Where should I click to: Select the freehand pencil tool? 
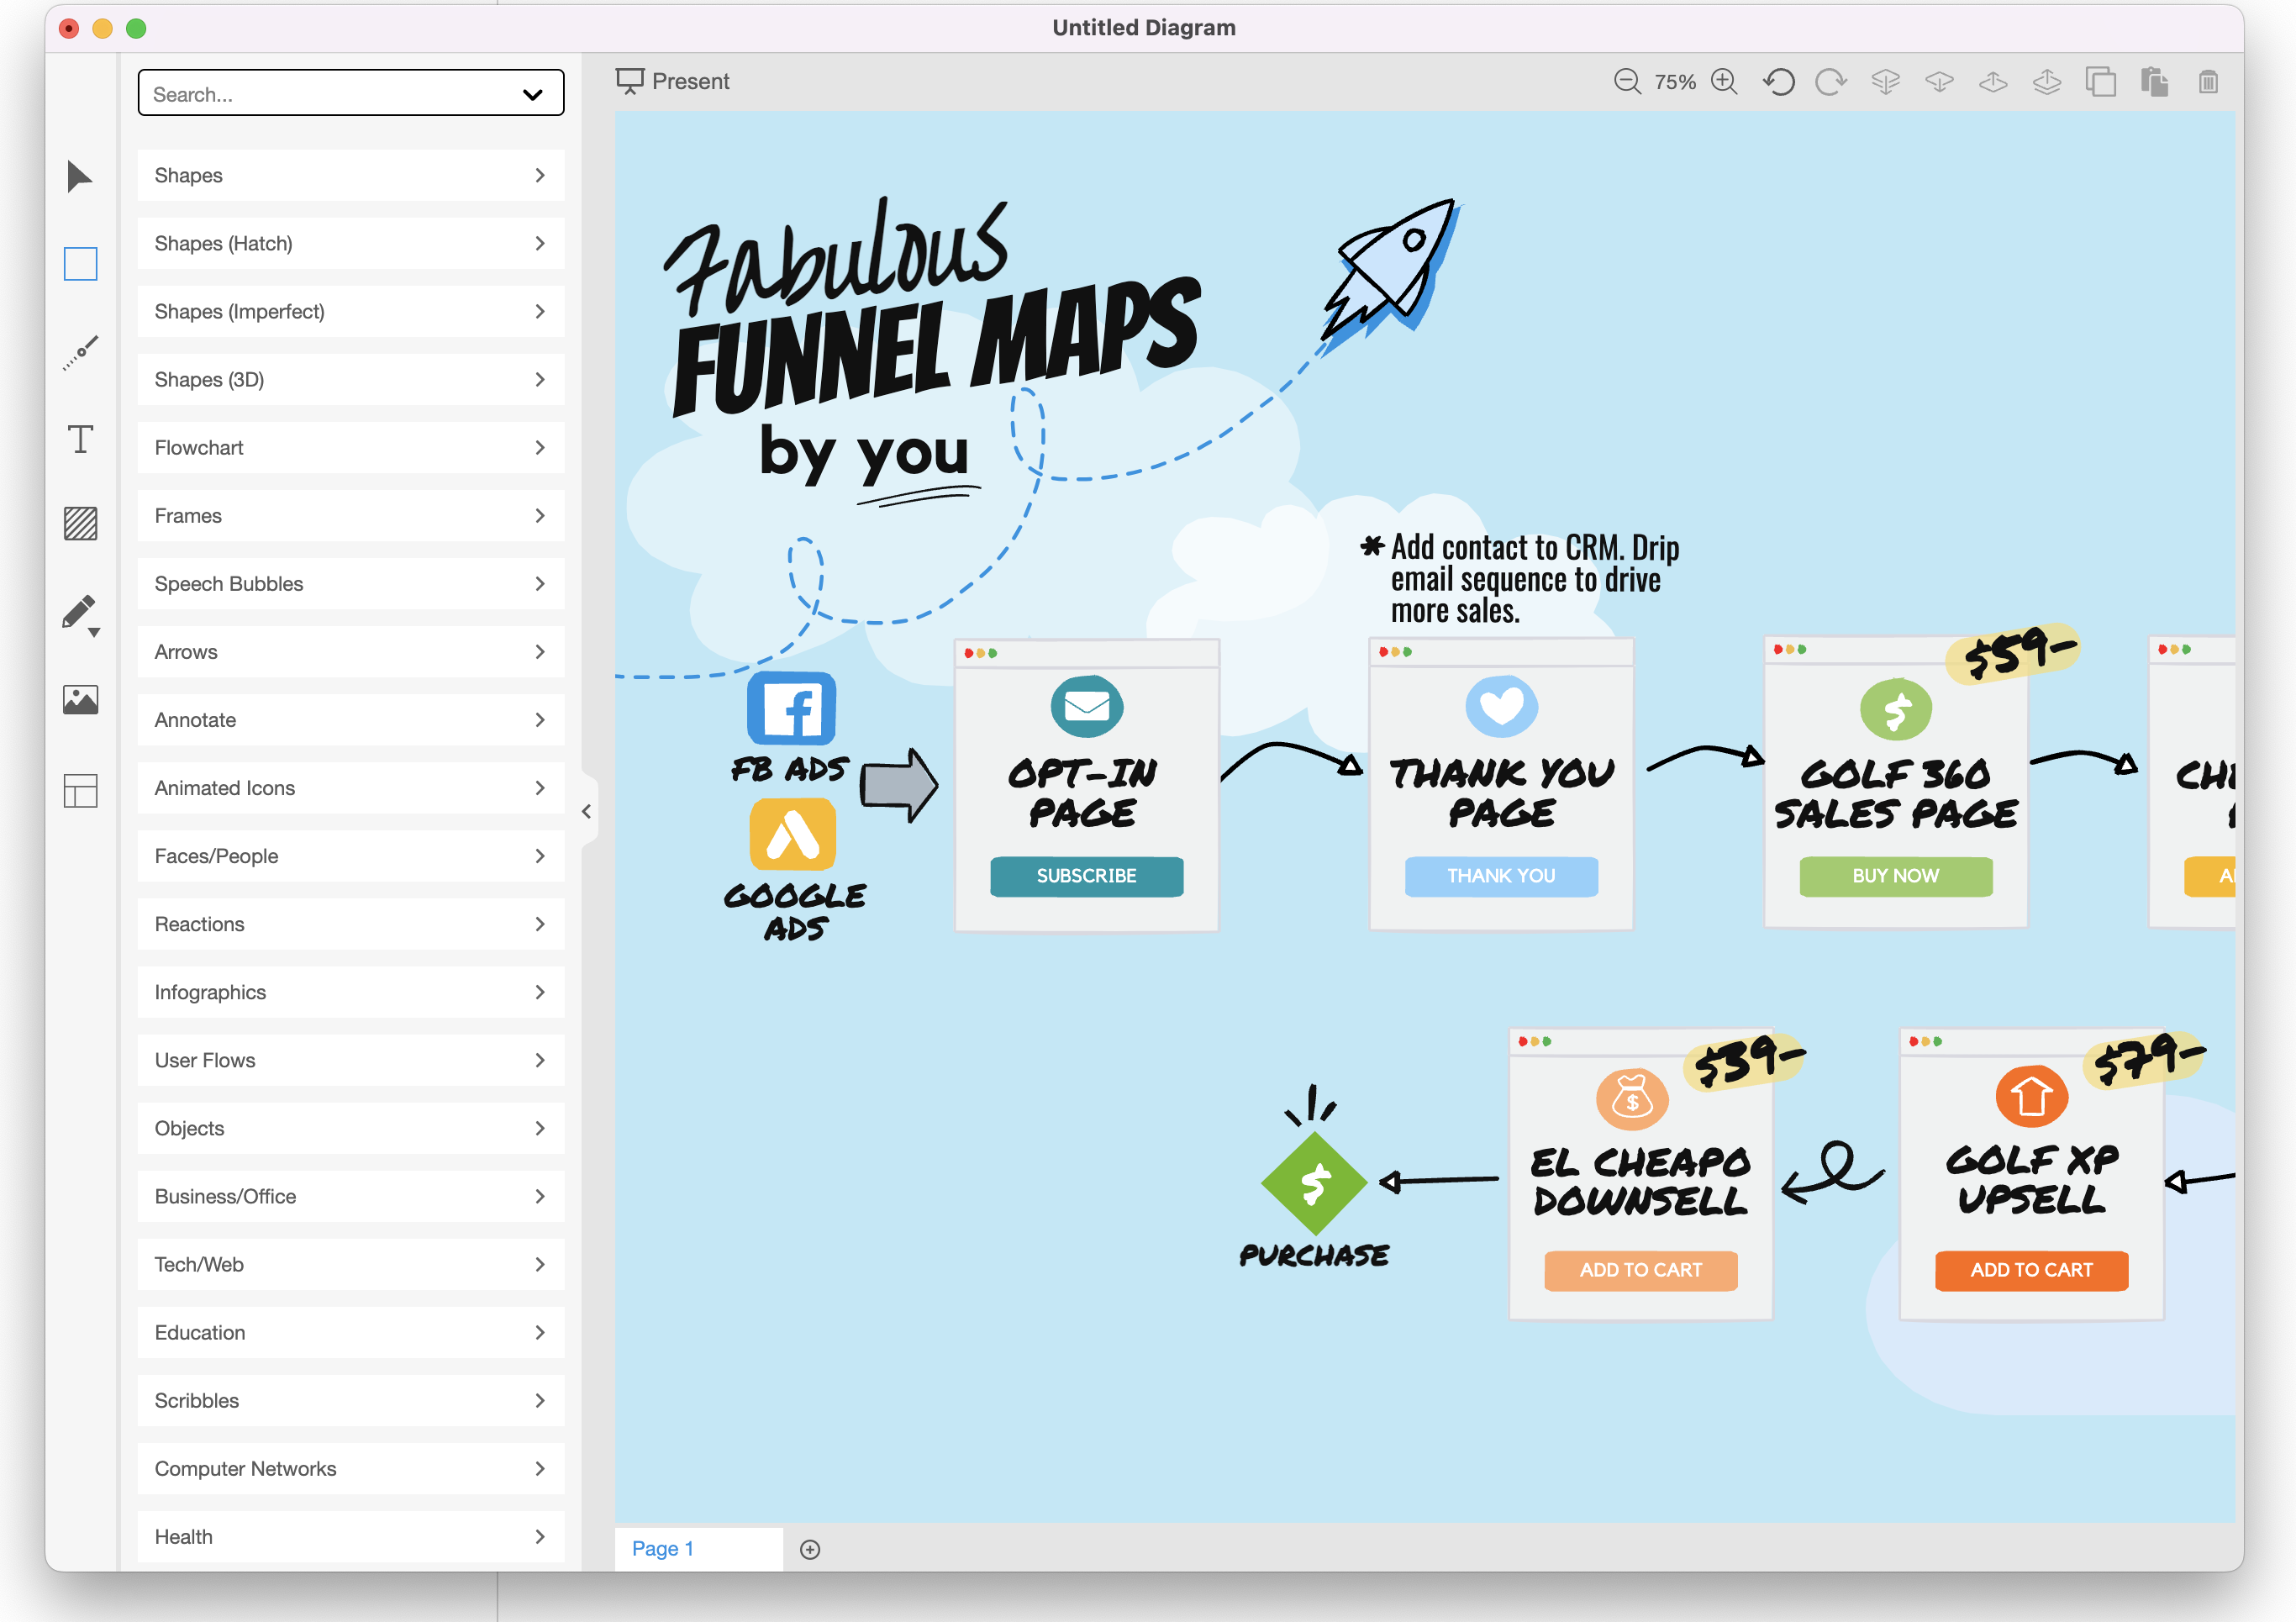(x=80, y=612)
